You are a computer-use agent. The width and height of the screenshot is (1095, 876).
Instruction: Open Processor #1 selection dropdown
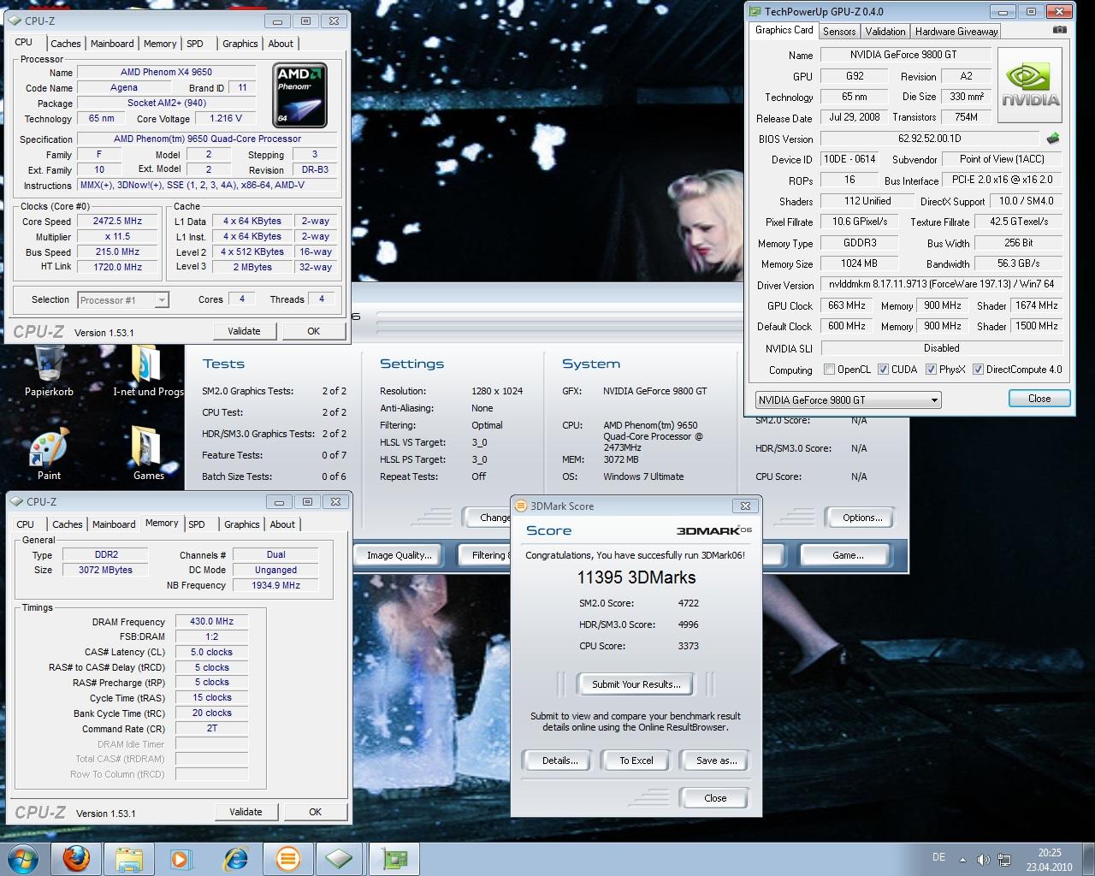[x=123, y=299]
